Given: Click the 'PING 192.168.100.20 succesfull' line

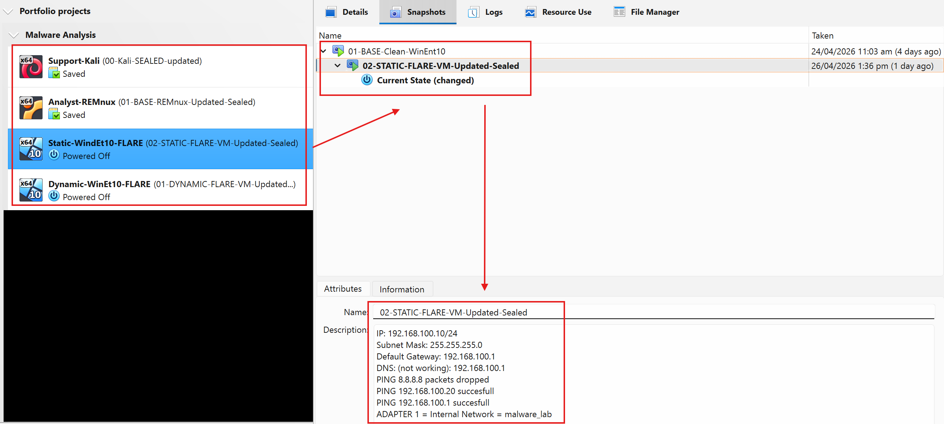Looking at the screenshot, I should tap(435, 391).
